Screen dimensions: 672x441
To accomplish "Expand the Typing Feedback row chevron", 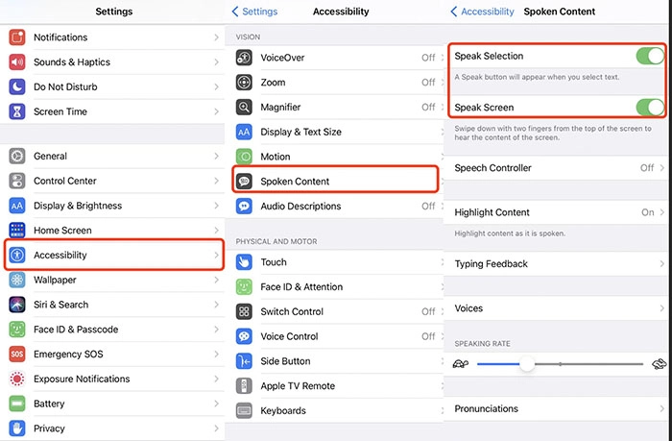I will 662,264.
